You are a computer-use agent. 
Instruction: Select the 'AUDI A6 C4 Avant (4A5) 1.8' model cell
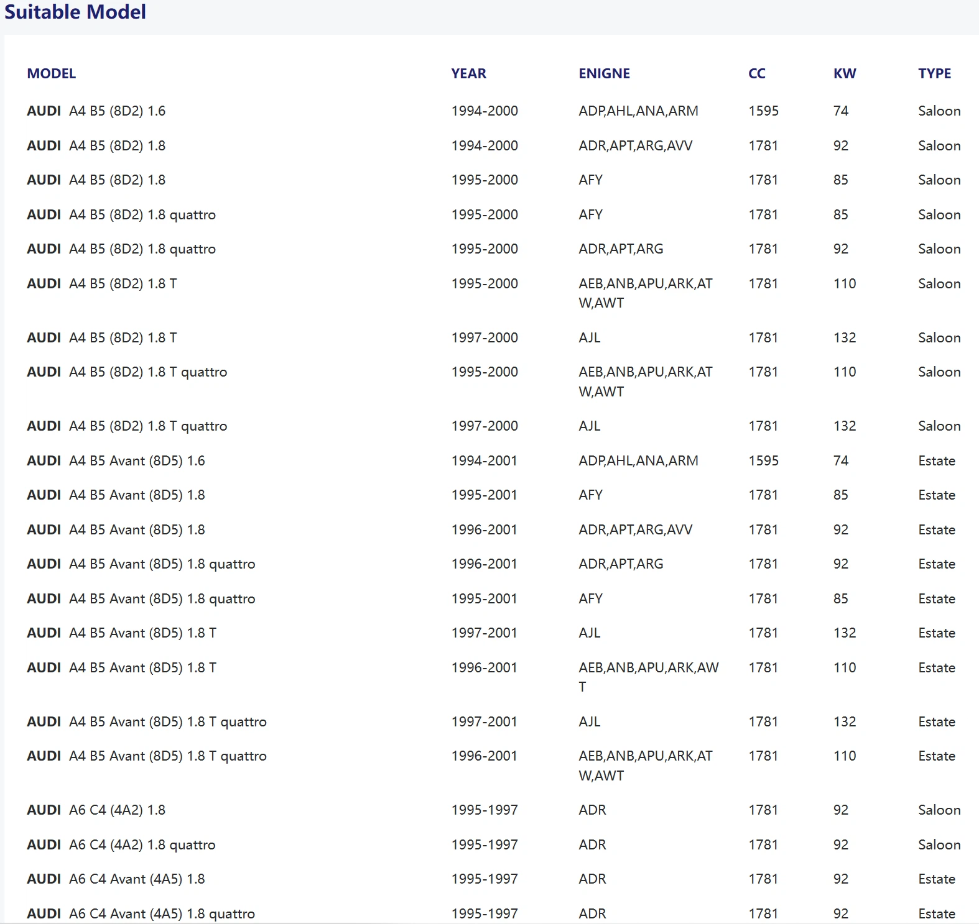(x=116, y=879)
